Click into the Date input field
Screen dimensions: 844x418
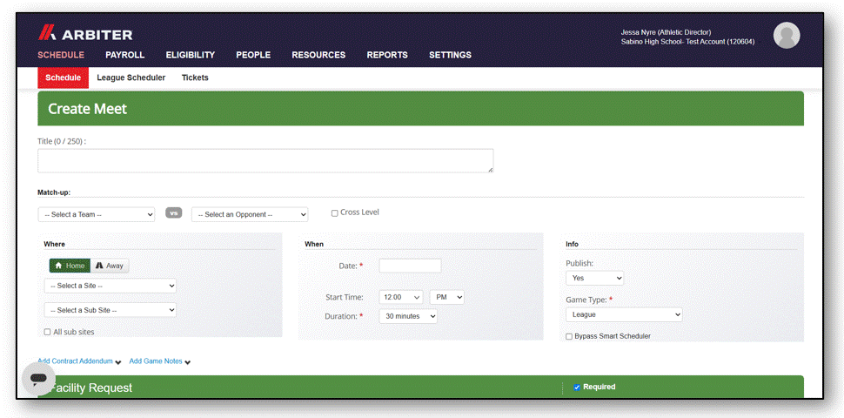click(x=410, y=266)
